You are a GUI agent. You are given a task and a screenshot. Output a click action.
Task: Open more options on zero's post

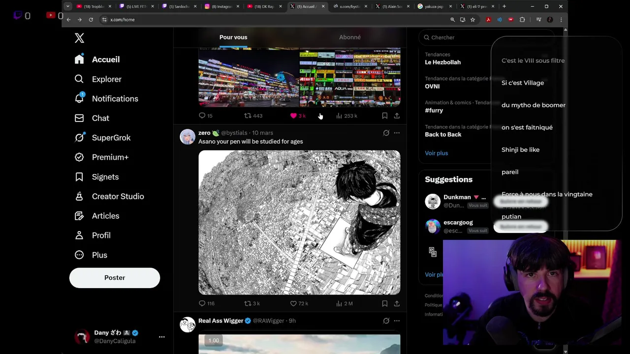pos(397,133)
